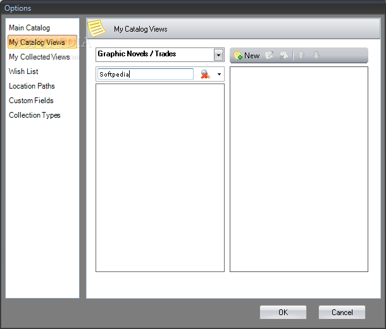Click the move down arrow icon

coord(316,55)
